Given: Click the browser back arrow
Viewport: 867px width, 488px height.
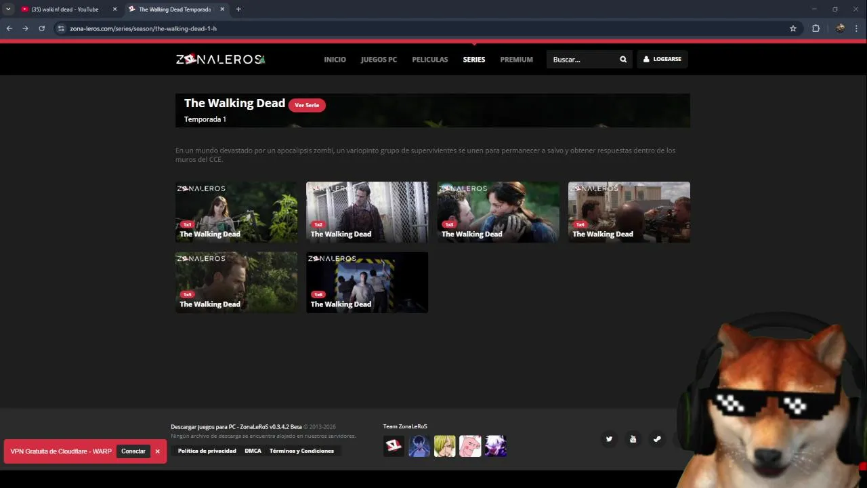Looking at the screenshot, I should coord(9,28).
